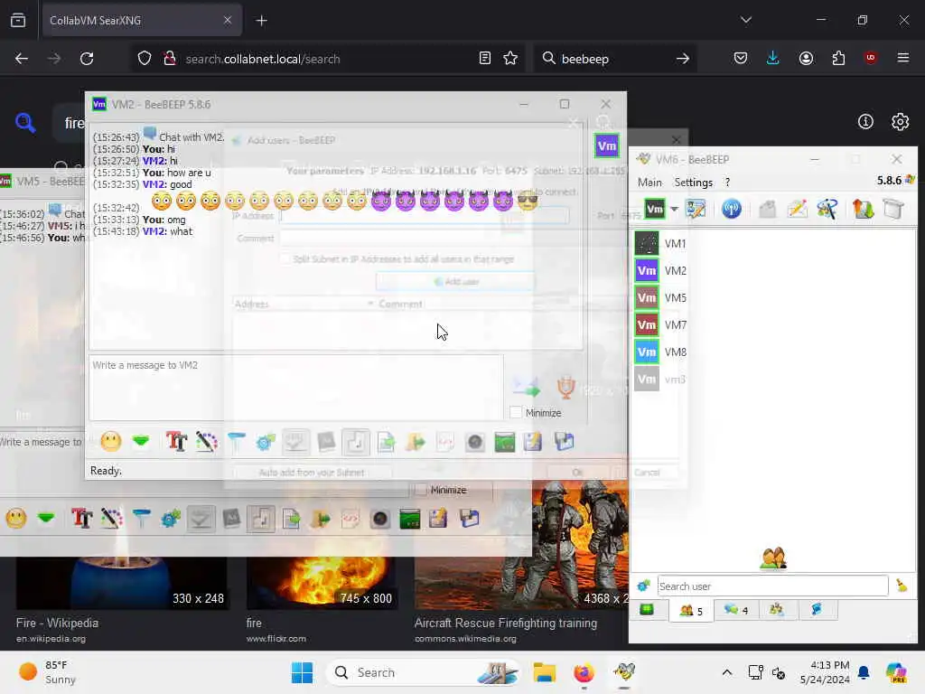Switch to the blue flag tab in VM6 window
The width and height of the screenshot is (925, 694).
point(817,610)
